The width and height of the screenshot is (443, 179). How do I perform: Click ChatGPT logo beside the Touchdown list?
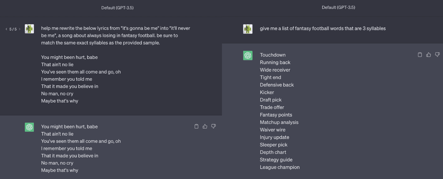tap(248, 55)
